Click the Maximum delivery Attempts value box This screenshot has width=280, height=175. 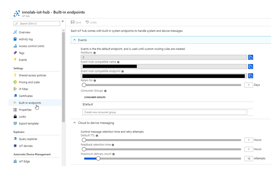(x=248, y=158)
